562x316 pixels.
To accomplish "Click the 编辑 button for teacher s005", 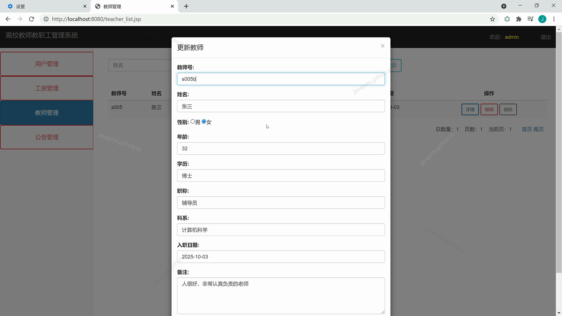I will tap(489, 109).
